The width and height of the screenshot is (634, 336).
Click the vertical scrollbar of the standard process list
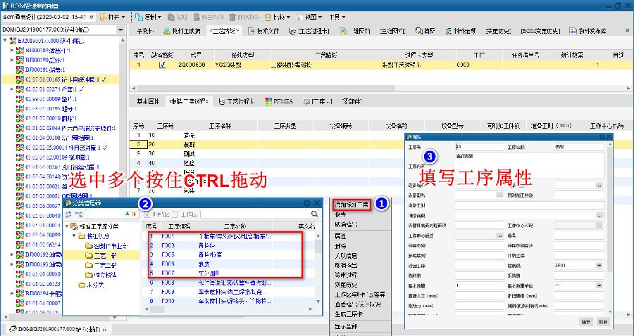[x=322, y=267]
